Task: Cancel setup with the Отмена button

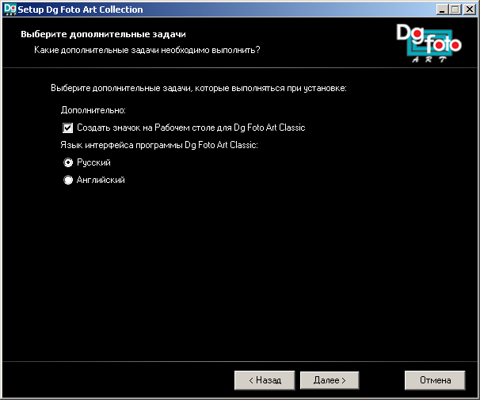Action: click(435, 380)
